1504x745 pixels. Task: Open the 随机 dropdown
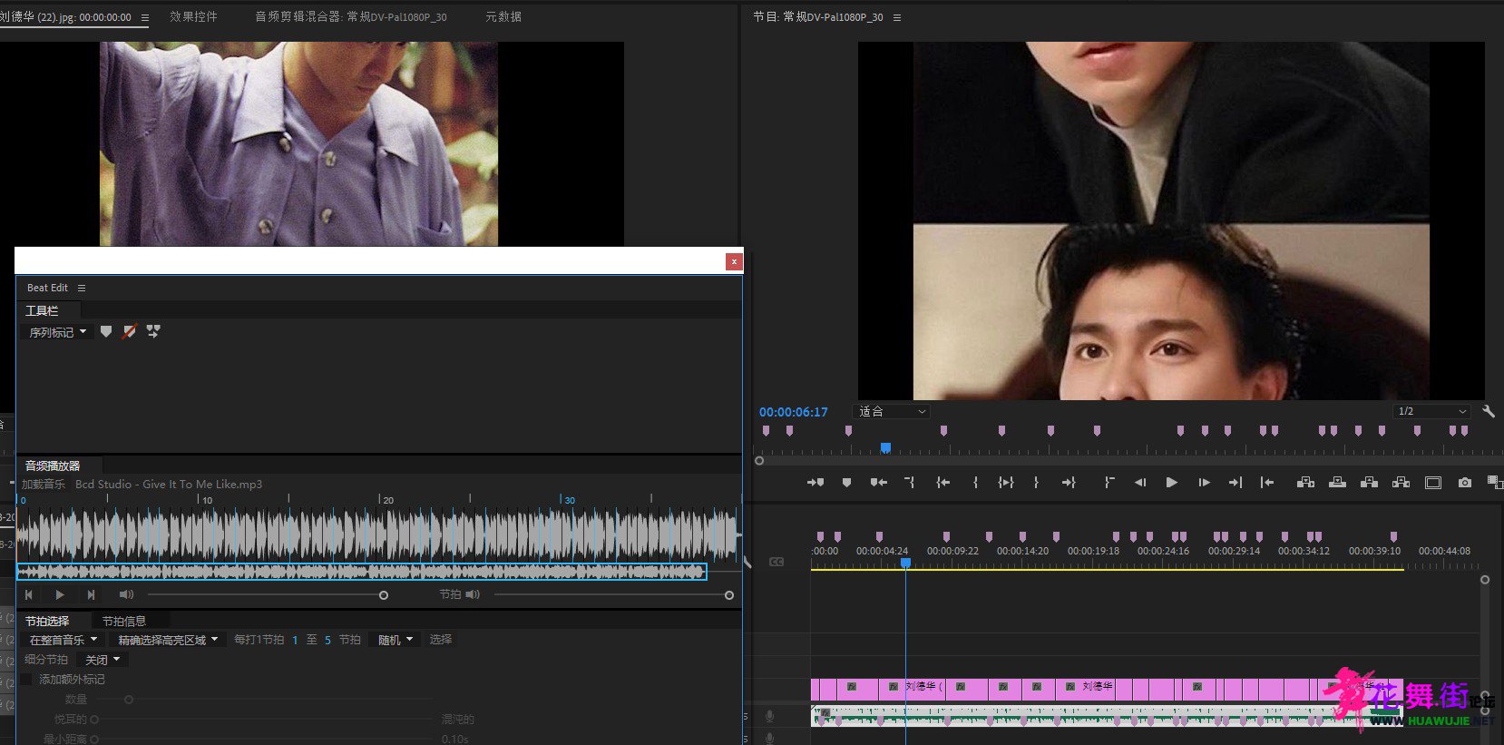[x=395, y=640]
